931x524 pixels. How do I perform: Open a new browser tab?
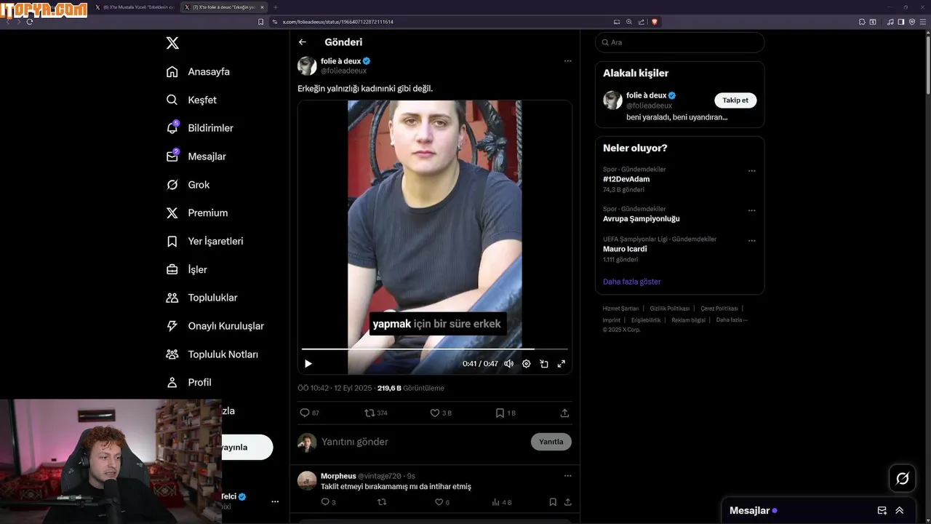click(x=276, y=7)
